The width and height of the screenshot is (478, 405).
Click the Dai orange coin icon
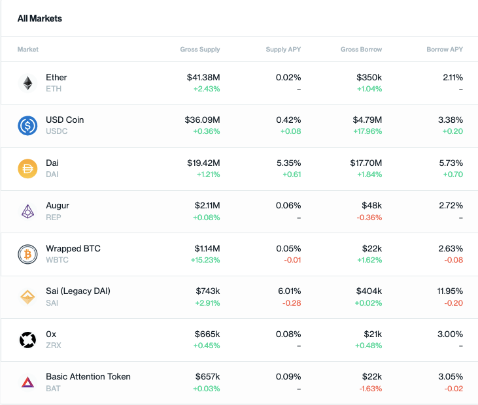click(x=27, y=169)
